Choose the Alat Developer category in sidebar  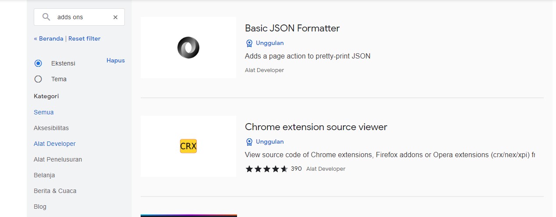click(55, 144)
